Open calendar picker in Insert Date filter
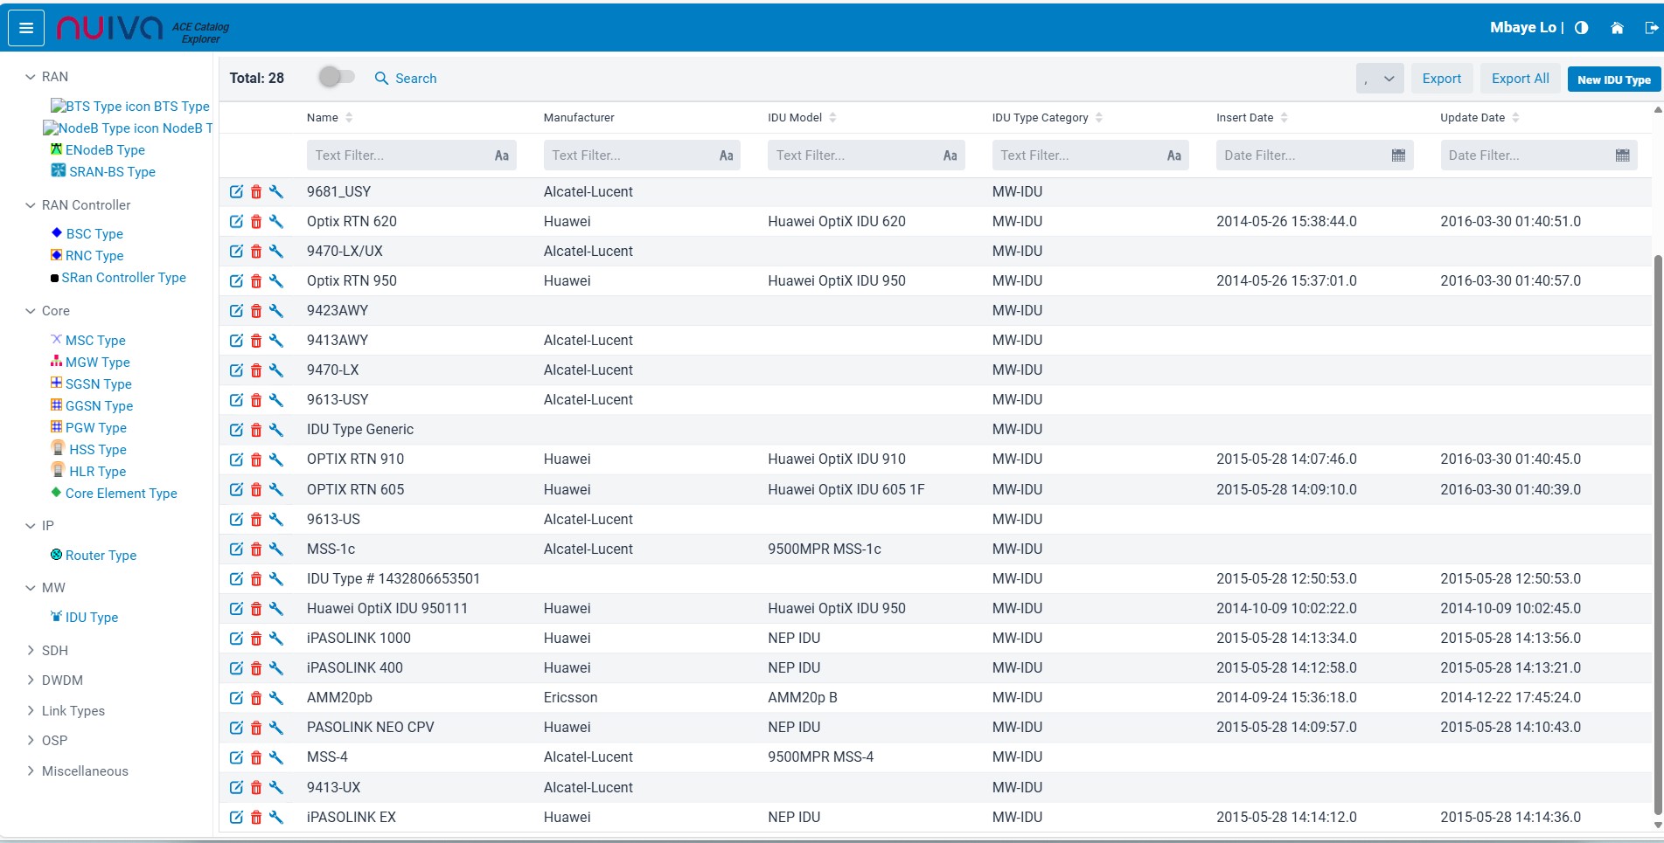The image size is (1664, 843). 1398,155
